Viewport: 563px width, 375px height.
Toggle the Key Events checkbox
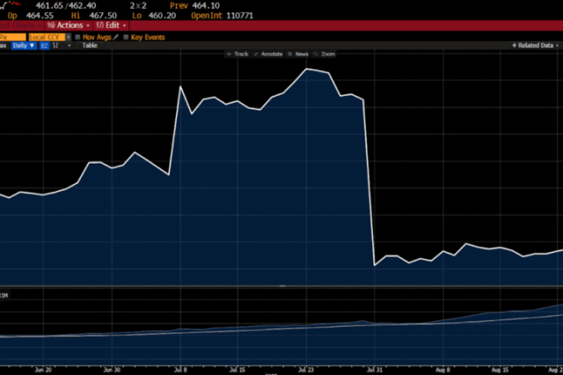pos(126,37)
